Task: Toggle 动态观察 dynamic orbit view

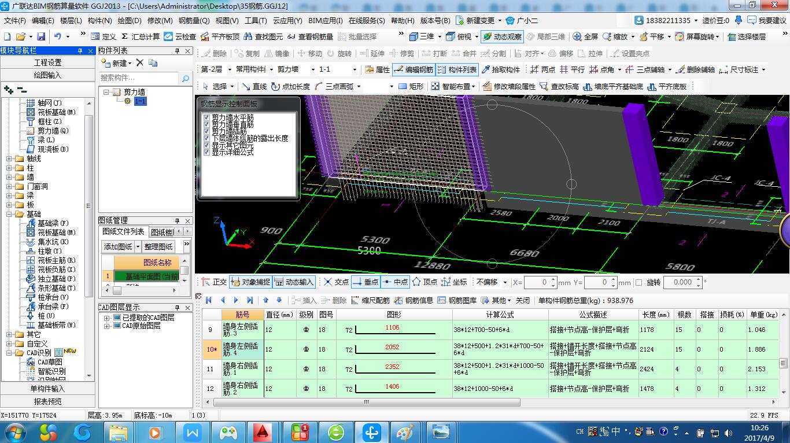Action: [x=501, y=36]
